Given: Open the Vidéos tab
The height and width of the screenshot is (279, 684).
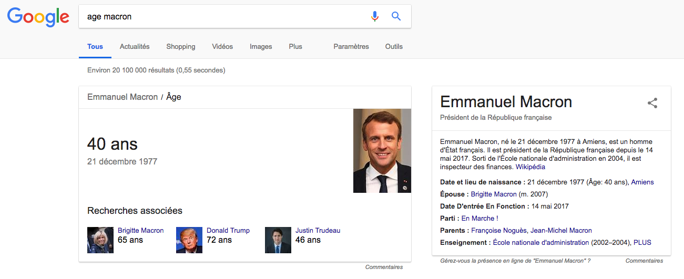Looking at the screenshot, I should pyautogui.click(x=222, y=46).
